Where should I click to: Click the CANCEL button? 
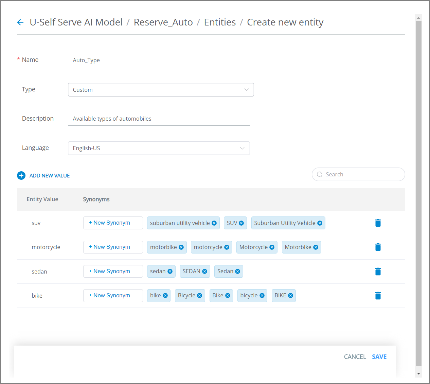(355, 357)
